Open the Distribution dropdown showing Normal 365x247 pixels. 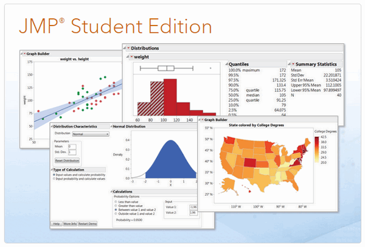tap(91, 134)
